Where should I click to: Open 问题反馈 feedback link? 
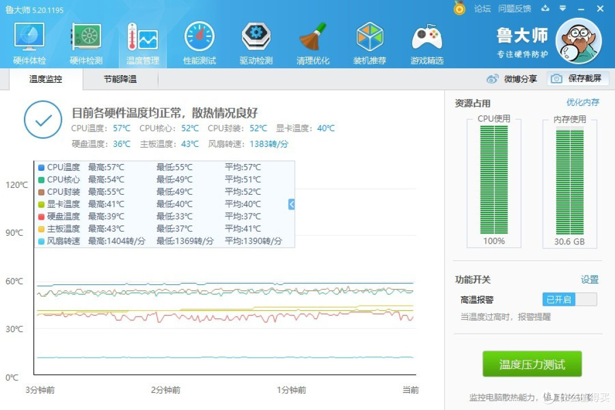(514, 9)
